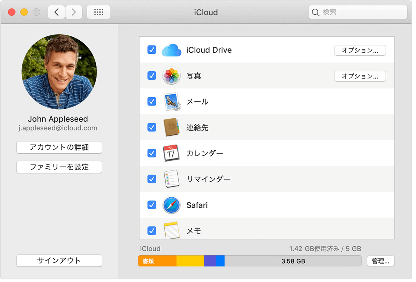Close the iCloud preferences window
Viewport: 416px width, 282px height.
pos(12,12)
